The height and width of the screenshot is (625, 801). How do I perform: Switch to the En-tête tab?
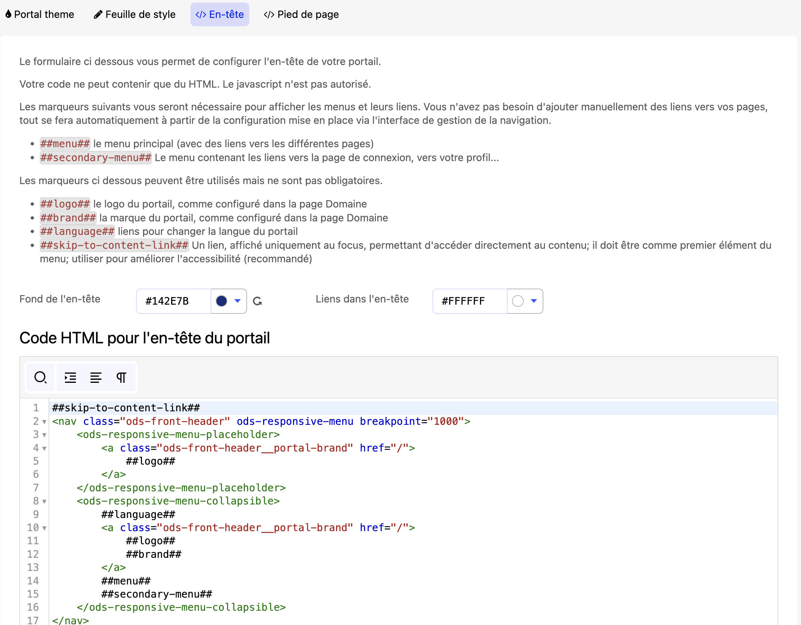pyautogui.click(x=220, y=14)
